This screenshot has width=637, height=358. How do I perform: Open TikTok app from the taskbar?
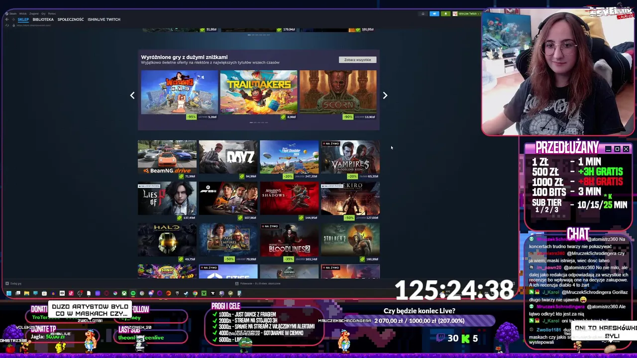pos(71,293)
